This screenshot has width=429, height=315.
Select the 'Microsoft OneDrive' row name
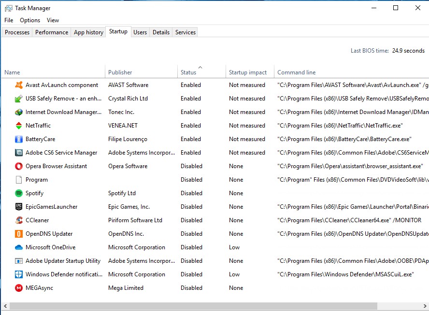pyautogui.click(x=51, y=247)
